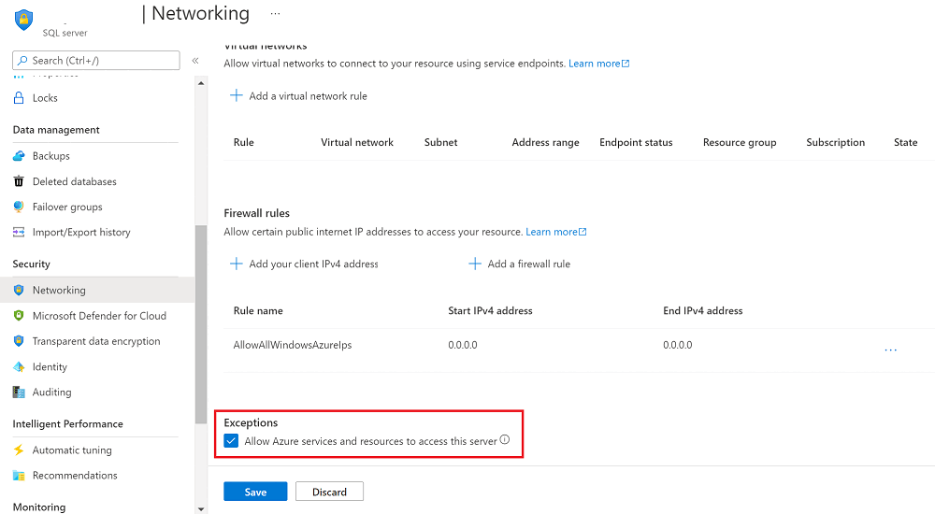The image size is (935, 514).
Task: Open the ellipsis menu for AllowAllWindowsAzureIps rule
Action: [x=890, y=350]
